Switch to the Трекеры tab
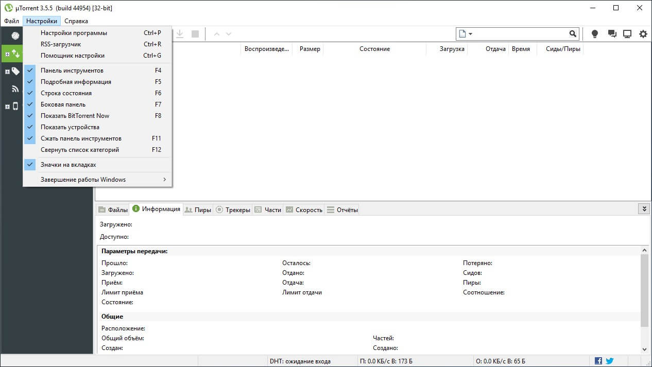The height and width of the screenshot is (367, 652). [233, 209]
